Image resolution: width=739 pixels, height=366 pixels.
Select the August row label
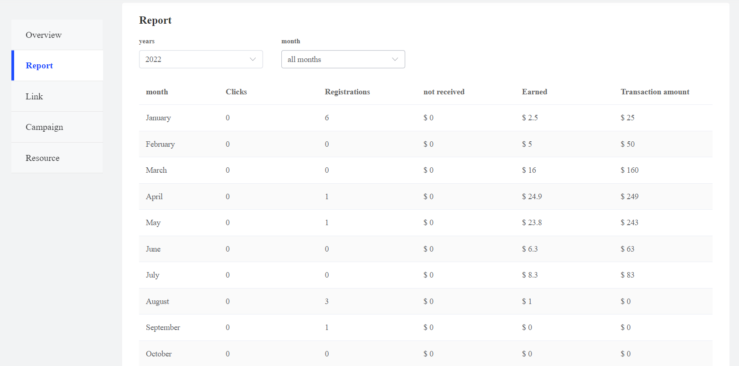(157, 301)
